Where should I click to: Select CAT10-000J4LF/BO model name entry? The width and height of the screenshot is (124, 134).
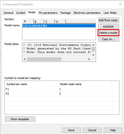[x=59, y=26]
